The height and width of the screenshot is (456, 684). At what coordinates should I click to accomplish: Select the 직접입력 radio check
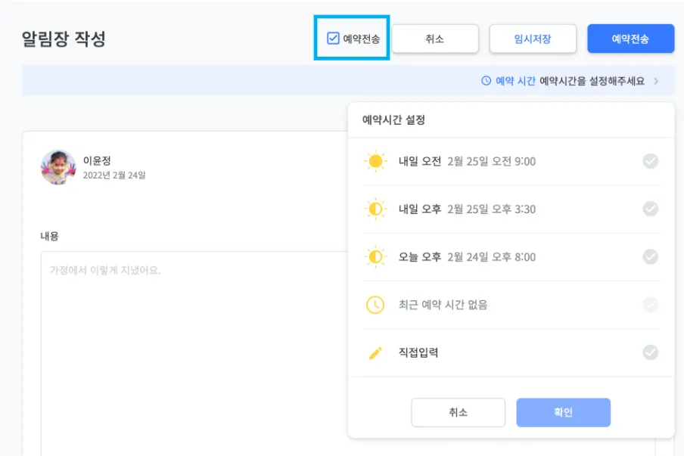tap(650, 353)
